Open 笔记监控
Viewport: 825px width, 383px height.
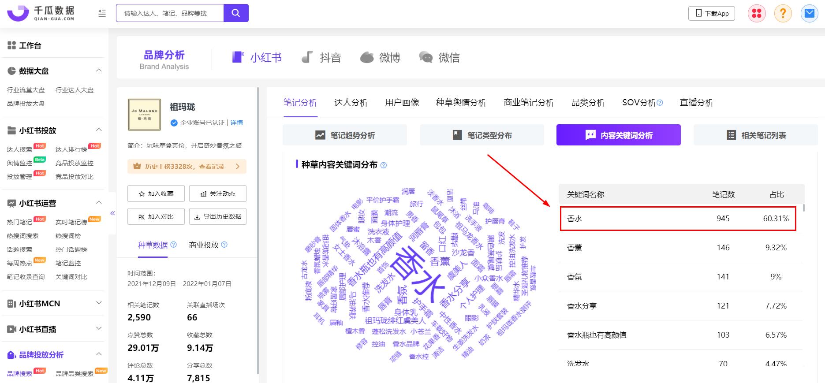pyautogui.click(x=68, y=263)
